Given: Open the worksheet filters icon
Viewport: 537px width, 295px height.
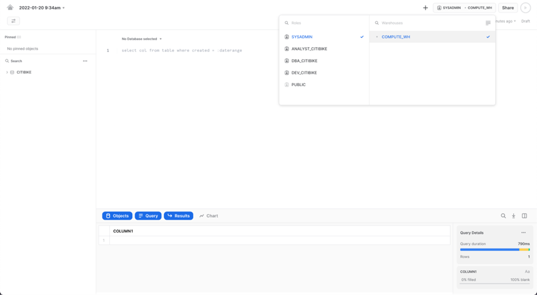Looking at the screenshot, I should coord(13,21).
